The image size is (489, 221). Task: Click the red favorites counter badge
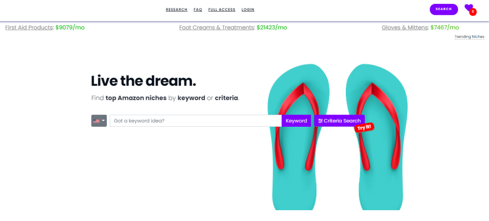[x=473, y=12]
